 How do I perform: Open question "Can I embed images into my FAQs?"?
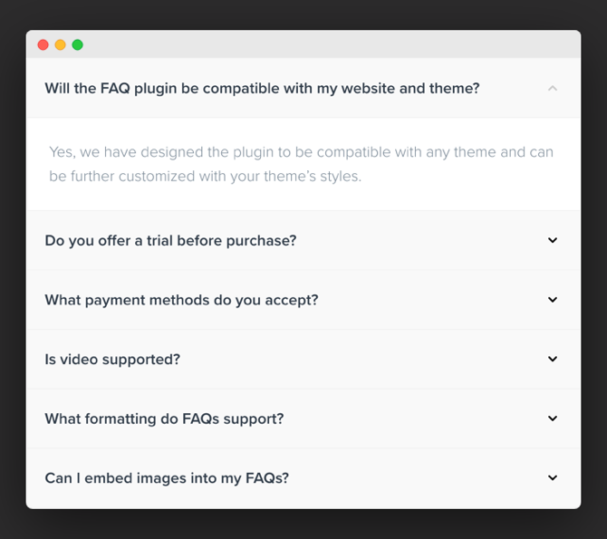coord(167,478)
